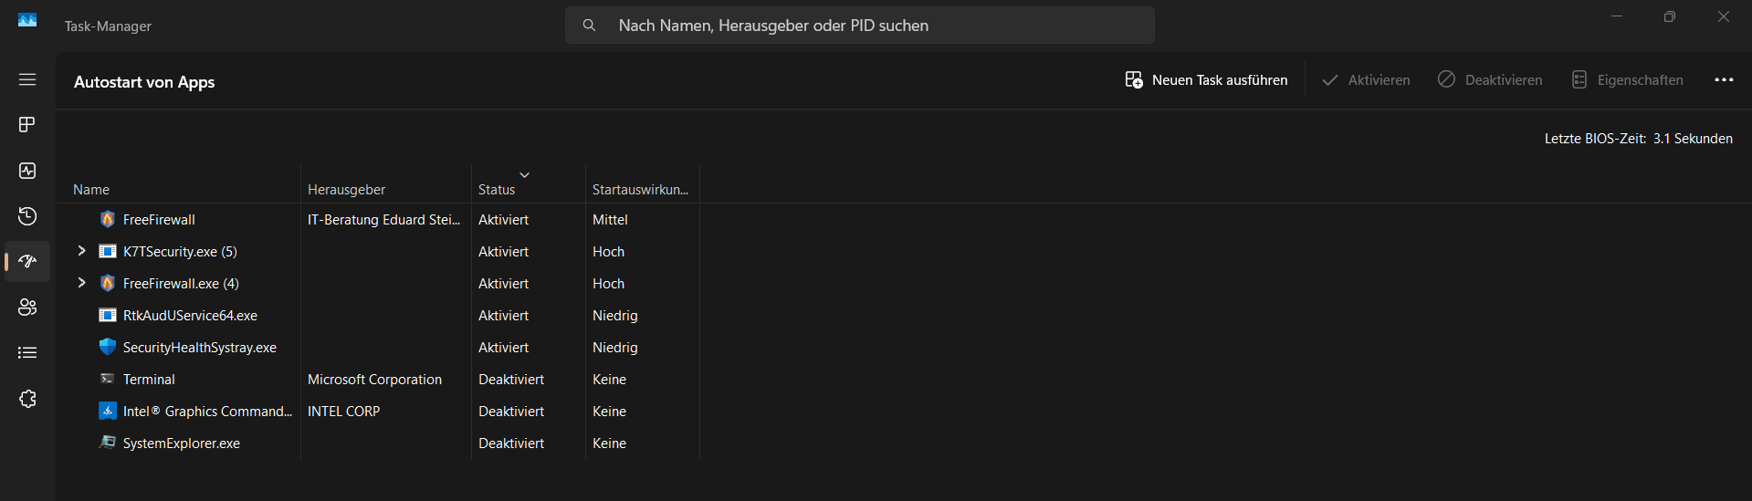1752x501 pixels.
Task: Expand the FreeFirewall.exe (4) group
Action: tap(81, 283)
